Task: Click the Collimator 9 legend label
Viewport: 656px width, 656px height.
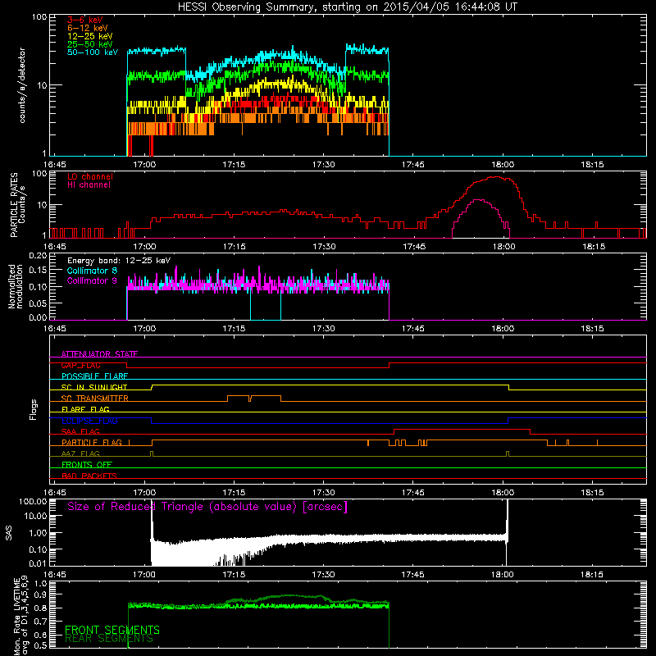Action: (92, 280)
